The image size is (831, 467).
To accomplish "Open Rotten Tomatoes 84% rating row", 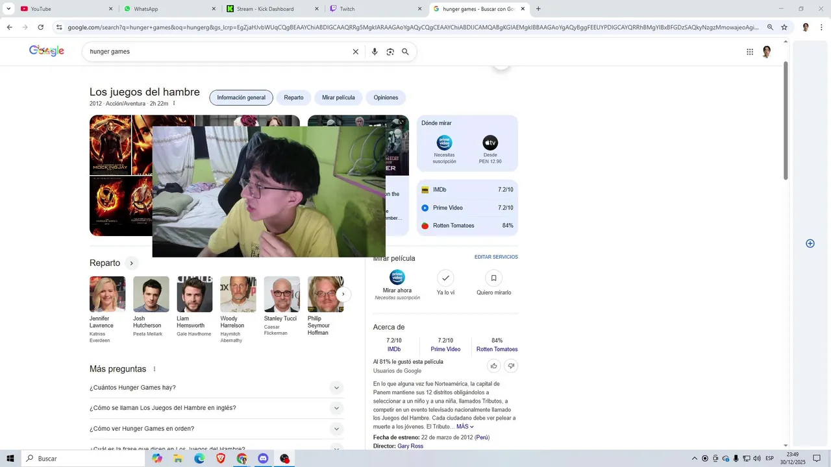I will [467, 226].
